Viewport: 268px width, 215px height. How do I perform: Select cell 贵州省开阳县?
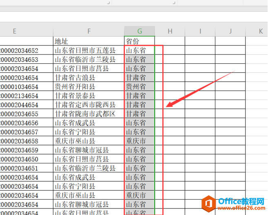tap(89, 87)
